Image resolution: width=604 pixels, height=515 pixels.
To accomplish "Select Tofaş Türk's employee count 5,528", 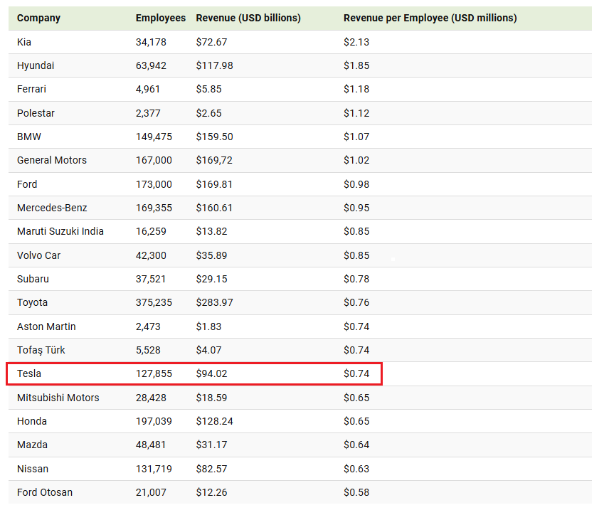I will pos(148,351).
